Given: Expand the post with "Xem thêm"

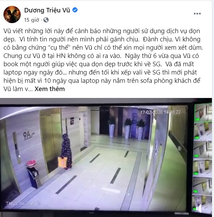Looking at the screenshot, I should (50, 89).
